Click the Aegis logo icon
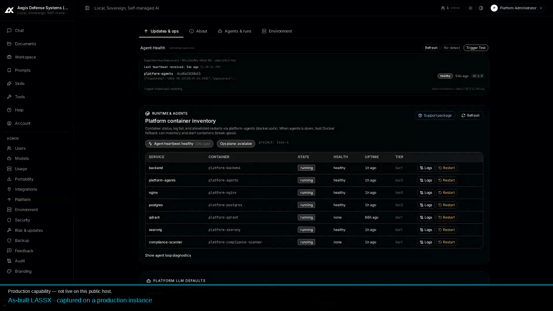This screenshot has width=553, height=311. (9, 10)
